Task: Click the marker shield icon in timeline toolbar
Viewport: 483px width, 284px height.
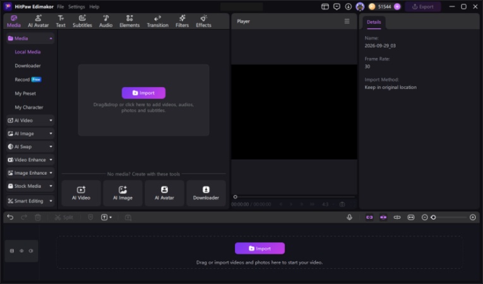Action: pos(90,217)
